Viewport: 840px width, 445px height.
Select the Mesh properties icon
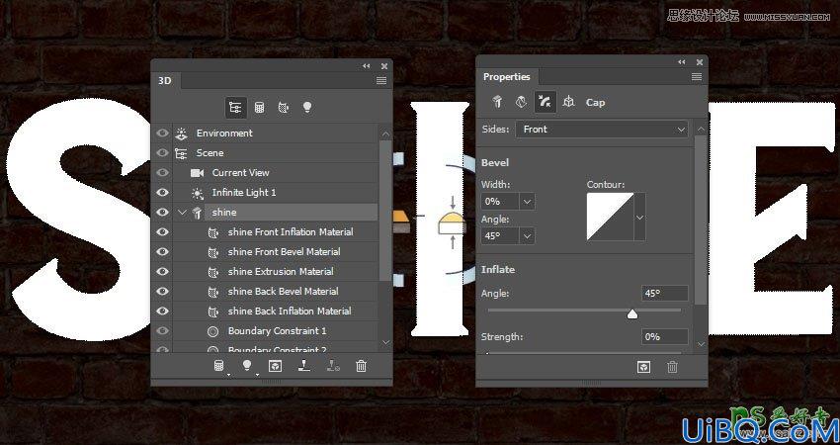[497, 102]
